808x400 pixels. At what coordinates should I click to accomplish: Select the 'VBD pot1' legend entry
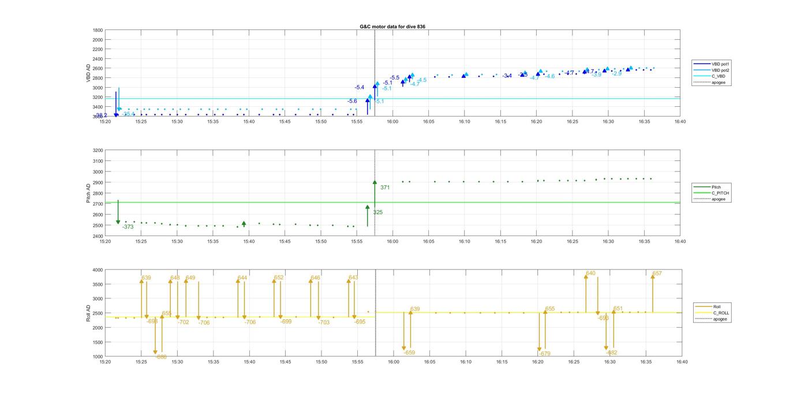(x=720, y=64)
